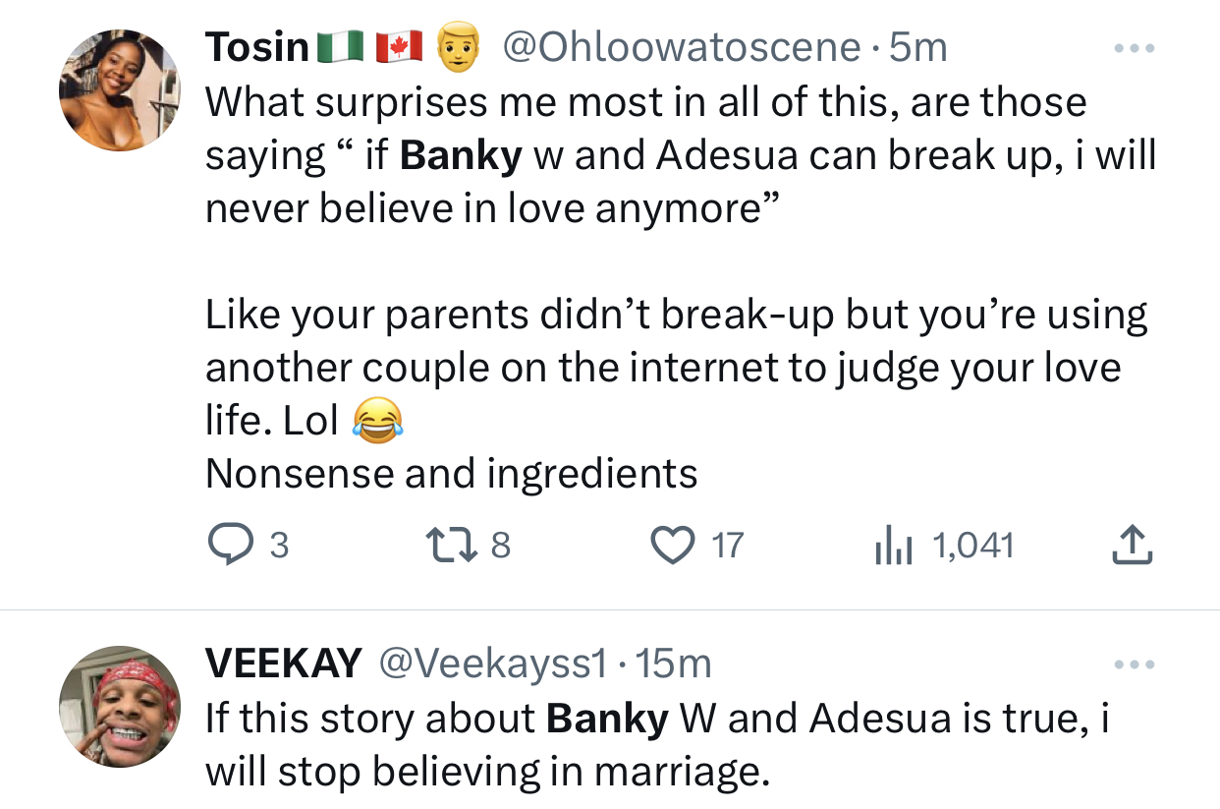Open the 15m timestamp permalink
The width and height of the screenshot is (1220, 809).
coord(673,665)
